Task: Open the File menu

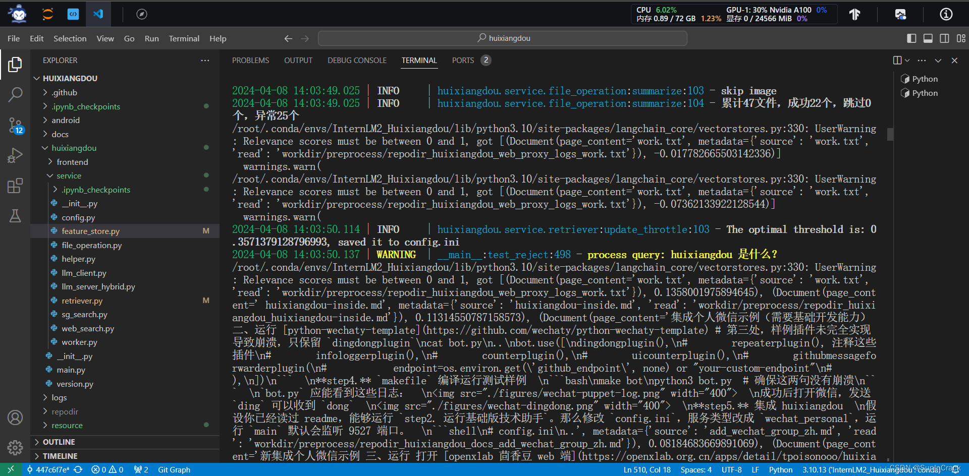Action: point(14,38)
